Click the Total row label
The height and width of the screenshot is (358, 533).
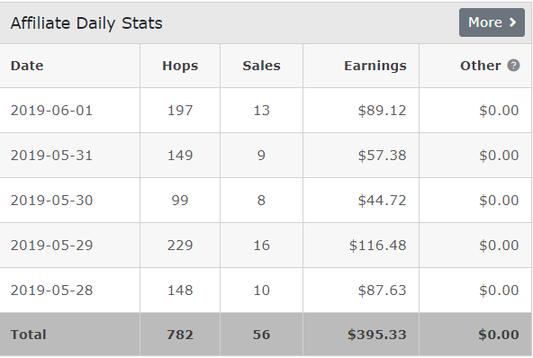click(x=28, y=335)
